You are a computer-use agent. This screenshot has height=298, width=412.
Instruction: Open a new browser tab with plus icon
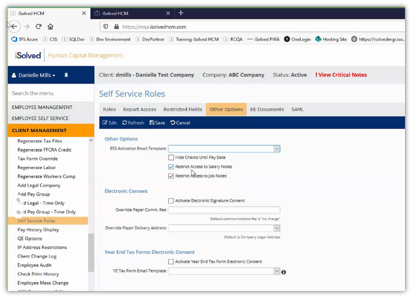click(181, 13)
